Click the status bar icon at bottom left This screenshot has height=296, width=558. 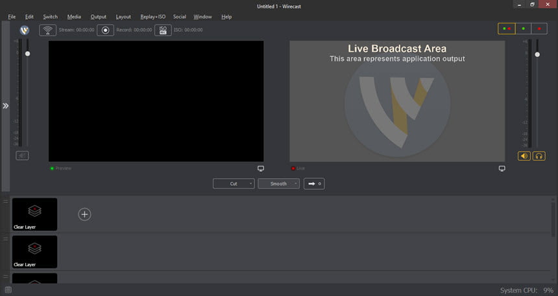(8, 290)
